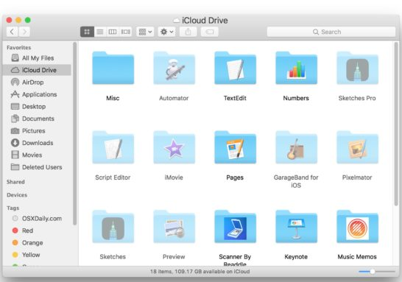402x282 pixels.
Task: Open the arrange items dropdown
Action: tap(145, 32)
